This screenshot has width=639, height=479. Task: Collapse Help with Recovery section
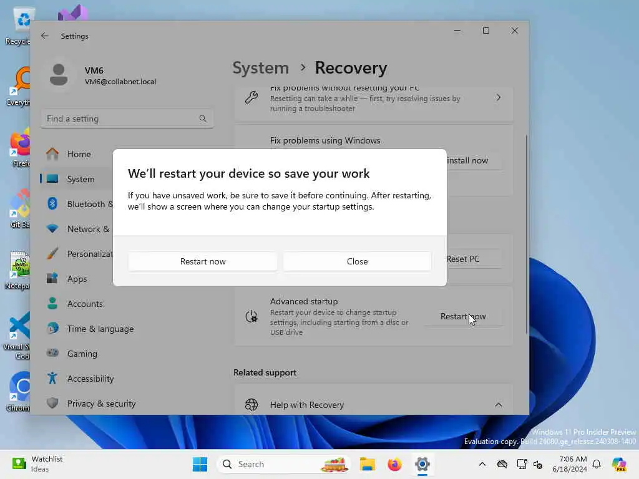pos(498,405)
